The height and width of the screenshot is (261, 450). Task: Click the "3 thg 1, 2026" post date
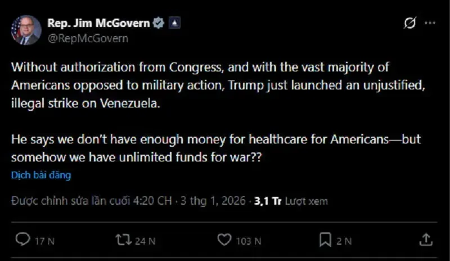click(x=213, y=201)
